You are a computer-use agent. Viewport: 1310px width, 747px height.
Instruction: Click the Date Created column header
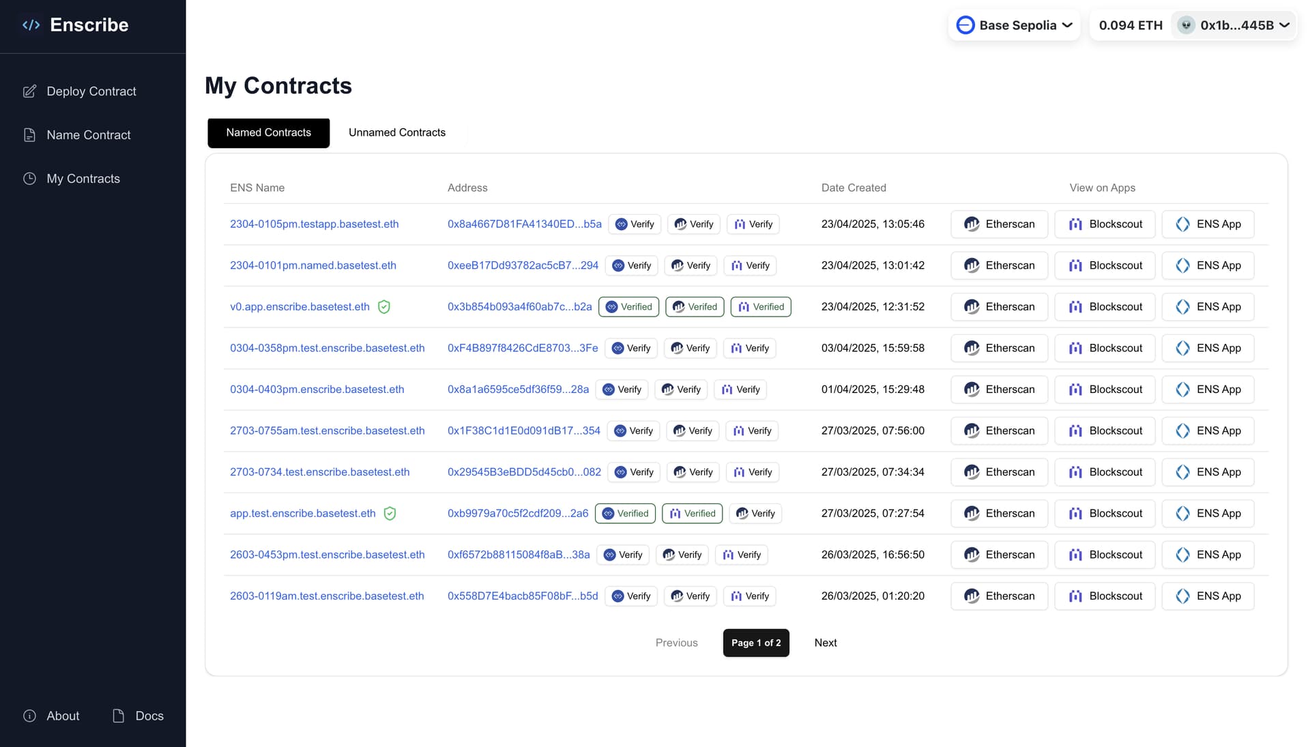point(854,188)
